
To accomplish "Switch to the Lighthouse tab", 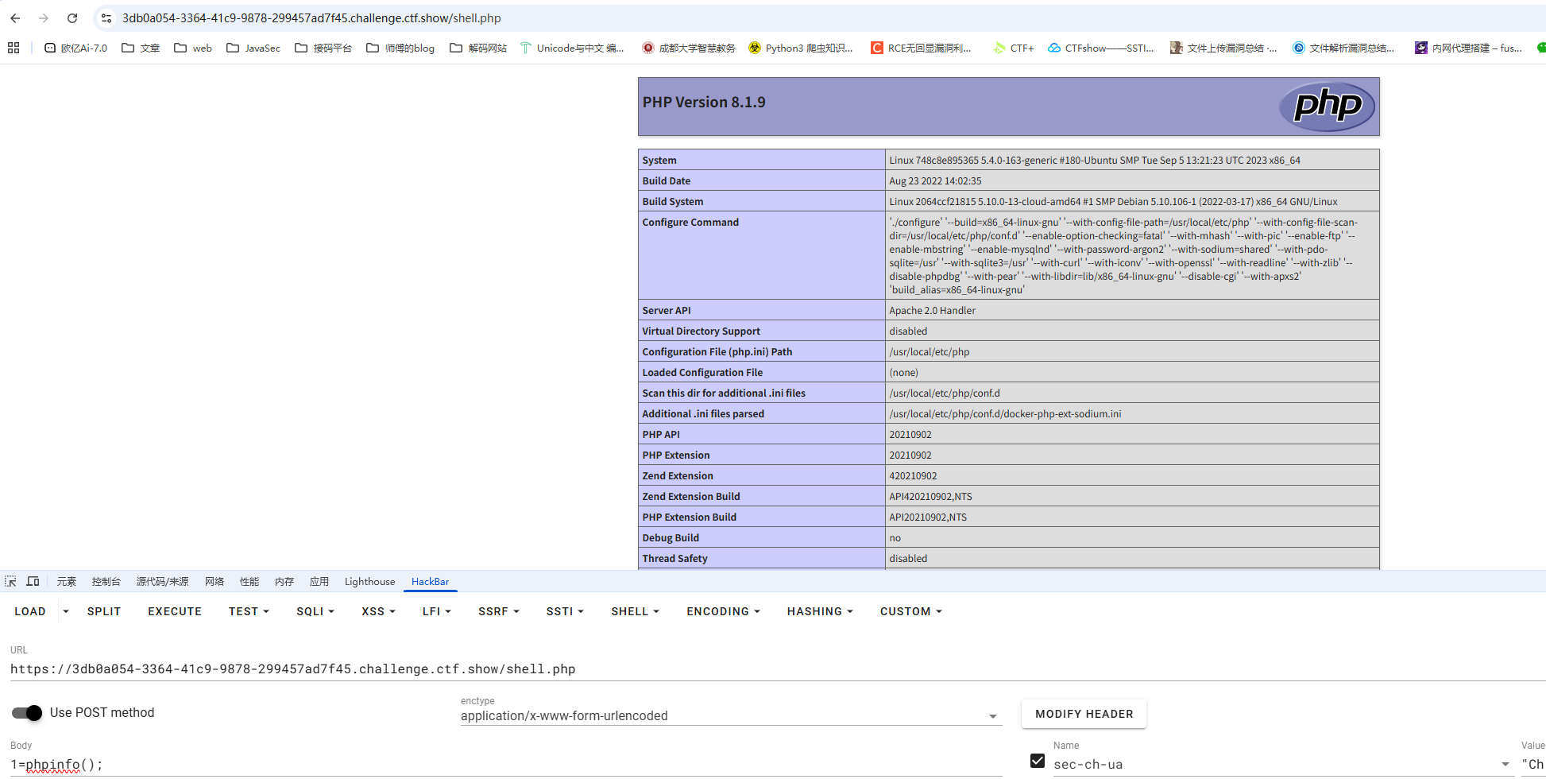I will coord(369,581).
